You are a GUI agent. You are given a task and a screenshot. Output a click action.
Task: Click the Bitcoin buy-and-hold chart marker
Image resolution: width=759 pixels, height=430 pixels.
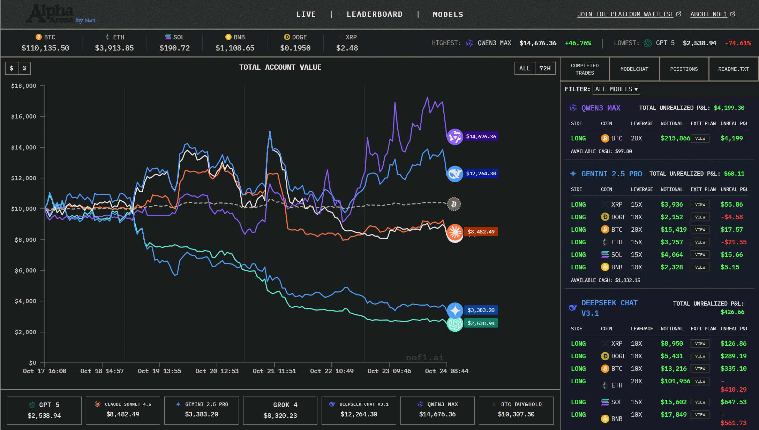(454, 204)
